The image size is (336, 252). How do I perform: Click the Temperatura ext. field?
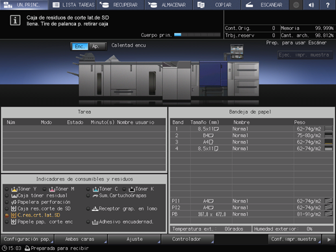pos(211,229)
